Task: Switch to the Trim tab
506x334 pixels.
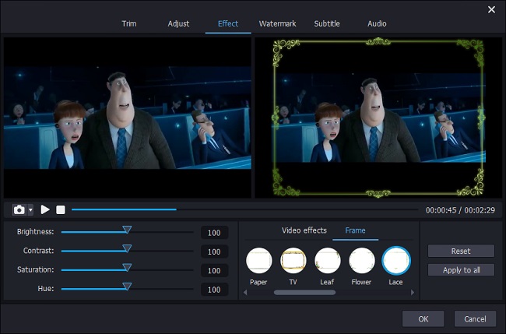Action: click(129, 23)
